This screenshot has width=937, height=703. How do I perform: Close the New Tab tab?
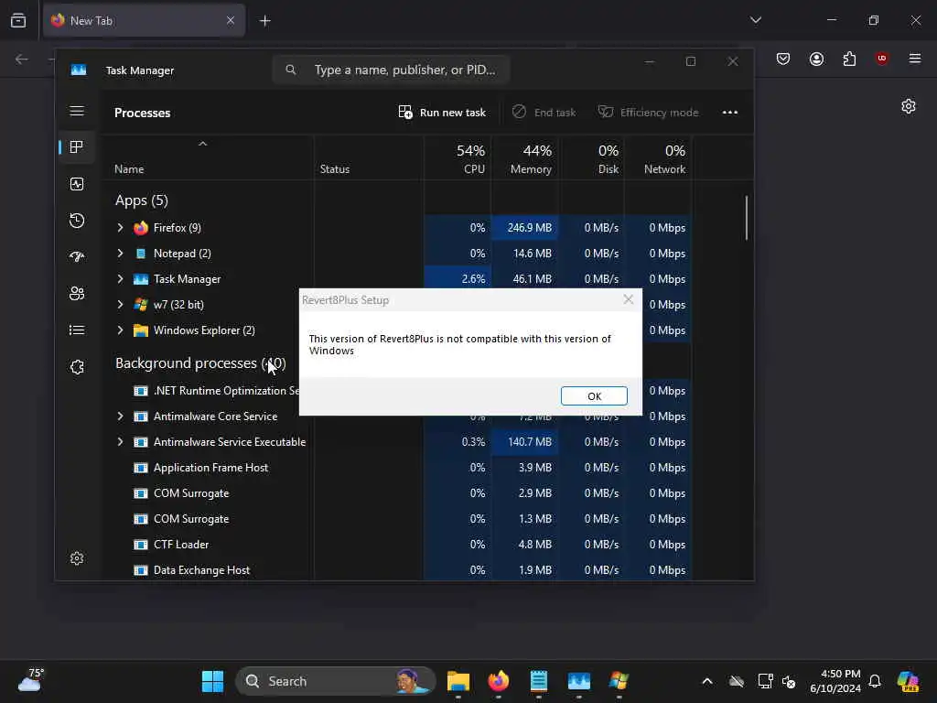click(x=230, y=20)
